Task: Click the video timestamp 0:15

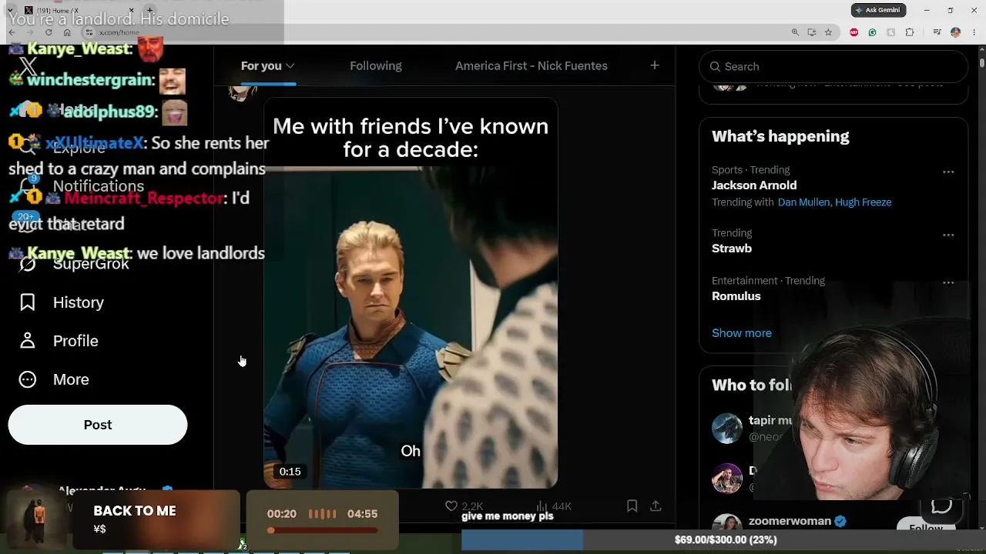Action: point(290,472)
